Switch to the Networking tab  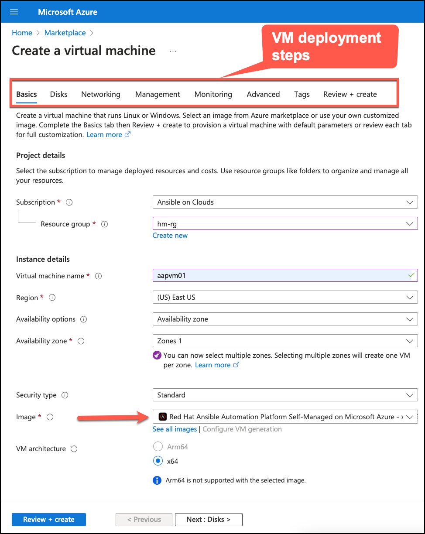point(101,94)
